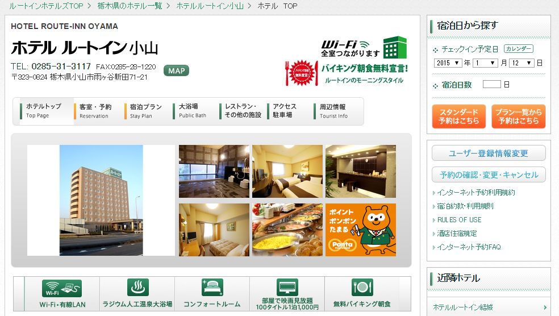Focus the 宿泊日数 nights input field
This screenshot has width=559, height=316.
[x=491, y=85]
